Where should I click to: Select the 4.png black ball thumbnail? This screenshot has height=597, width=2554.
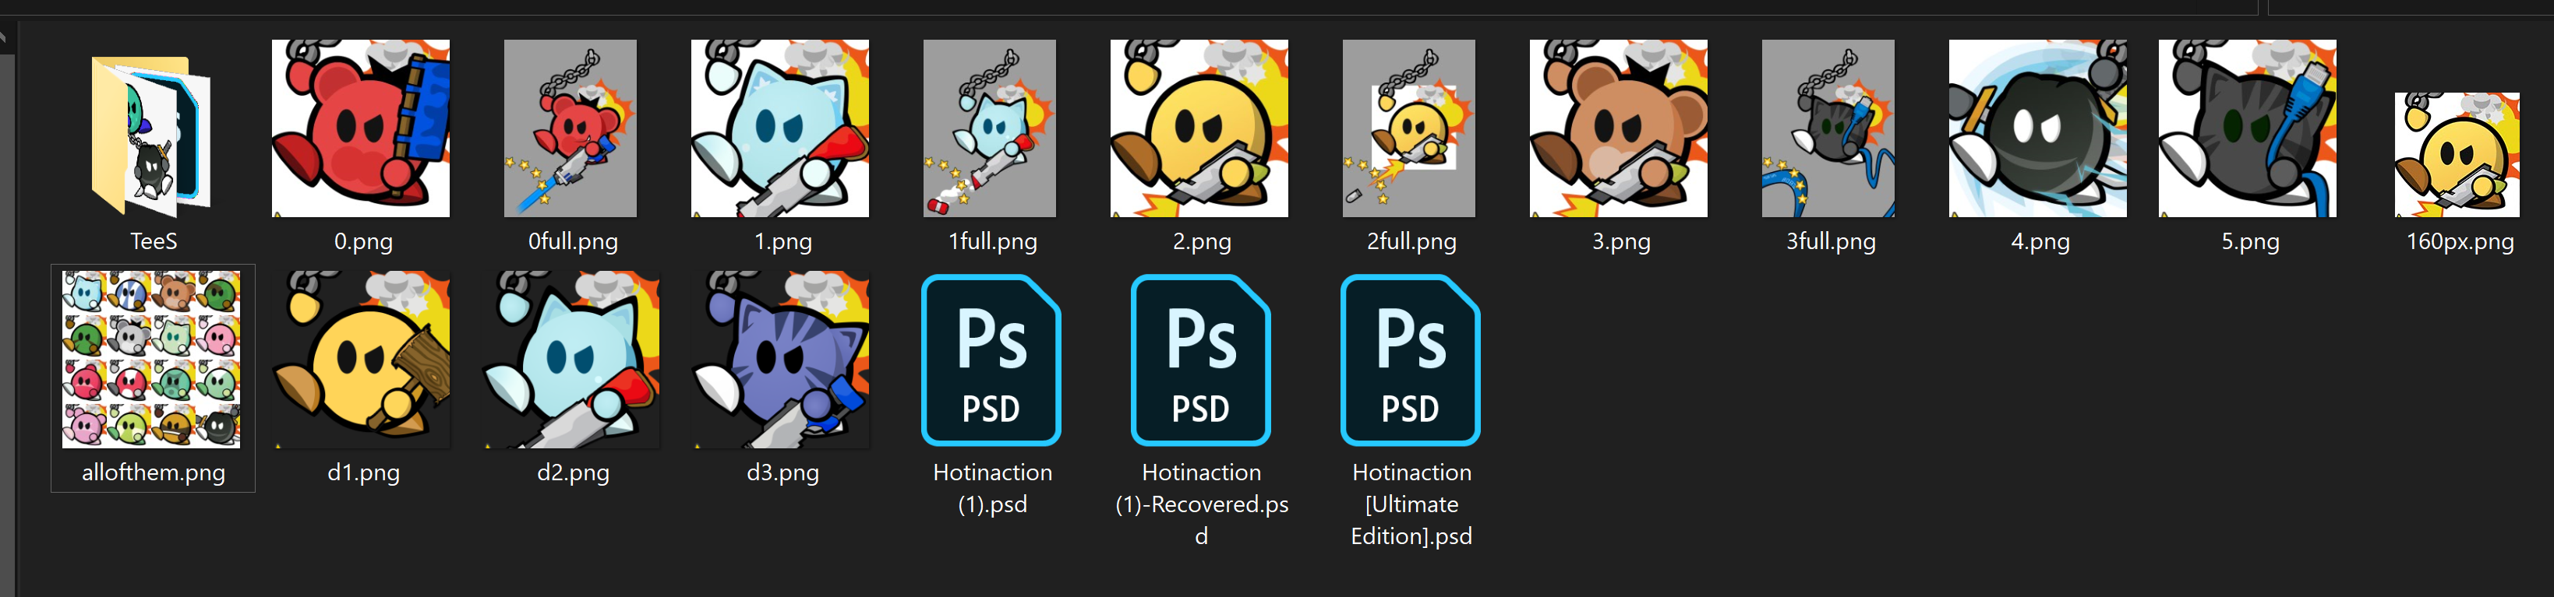tap(2038, 128)
